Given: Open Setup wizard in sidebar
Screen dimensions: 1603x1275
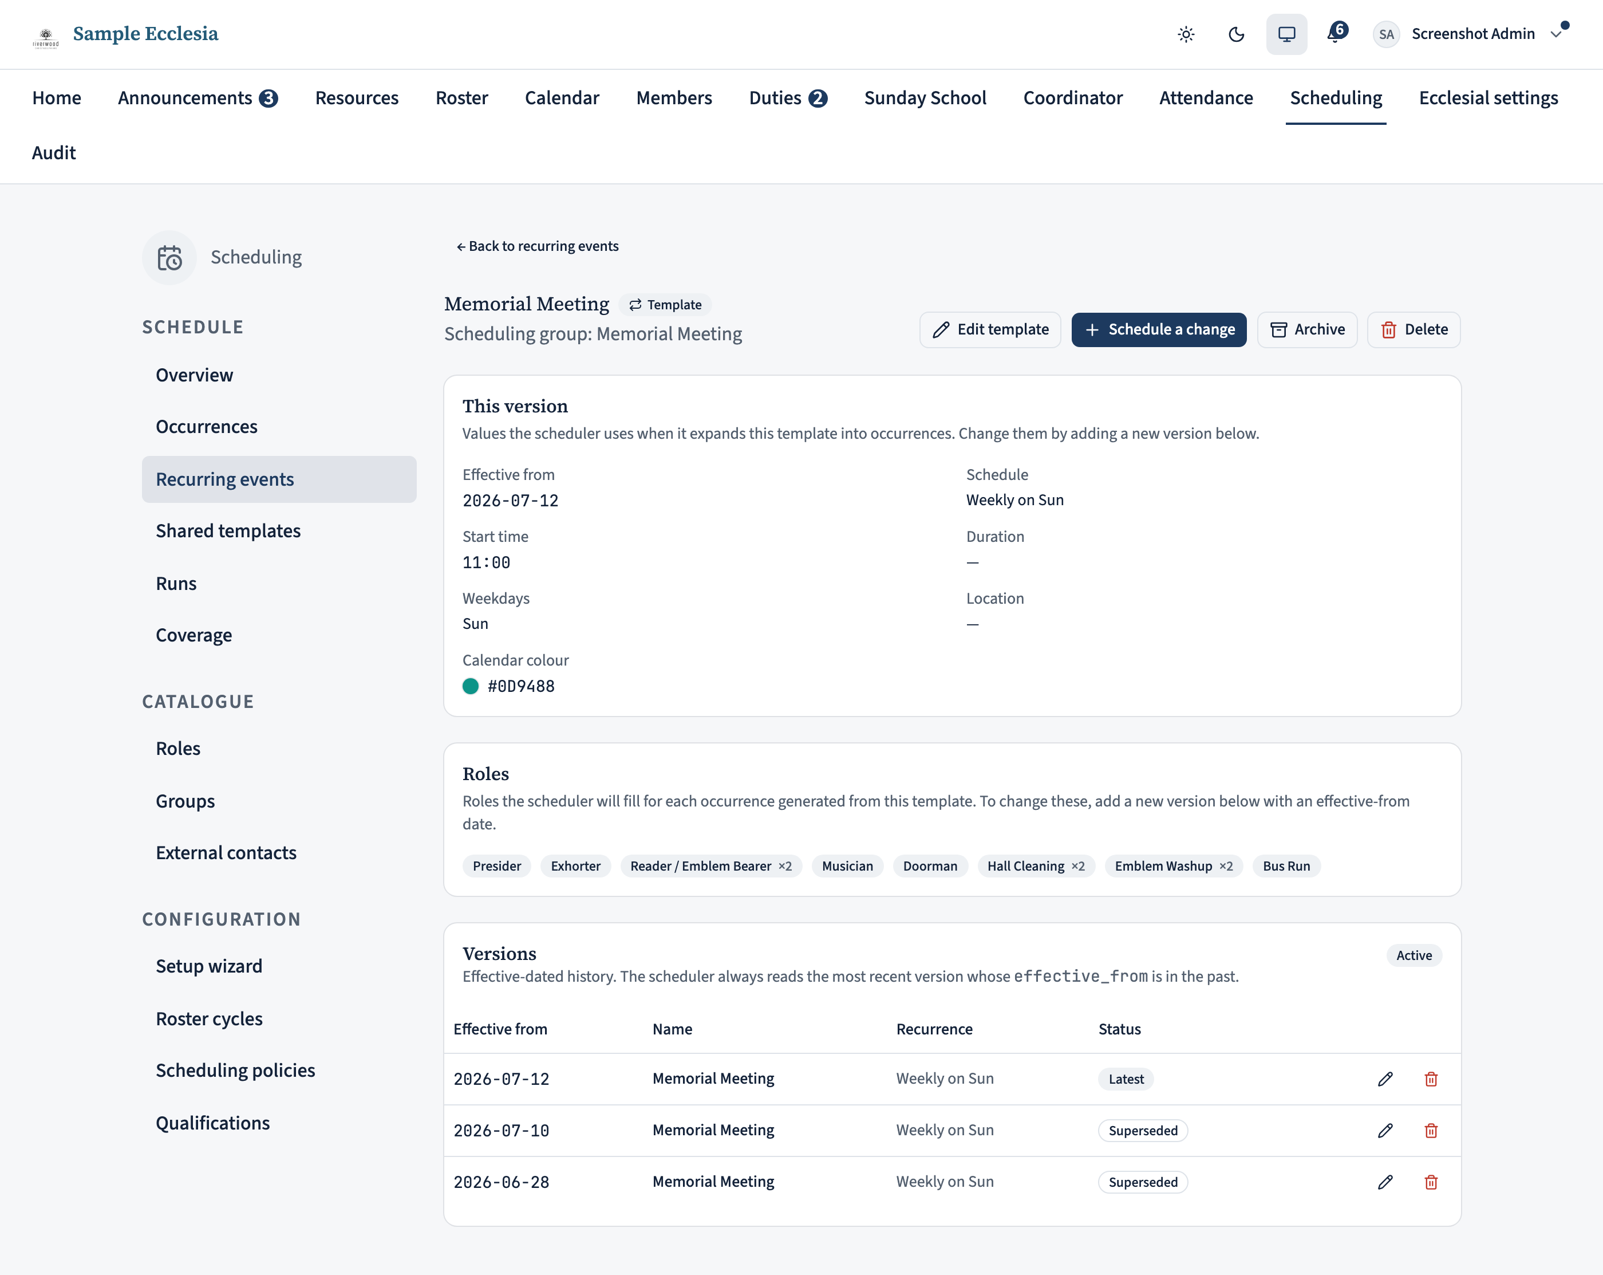Looking at the screenshot, I should pyautogui.click(x=279, y=966).
